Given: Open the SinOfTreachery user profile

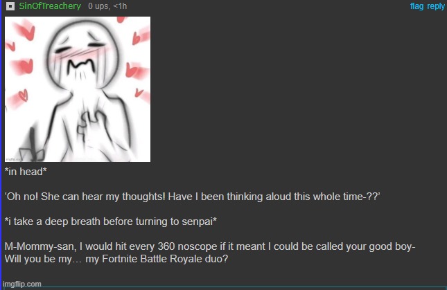Looking at the screenshot, I should pyautogui.click(x=50, y=6).
